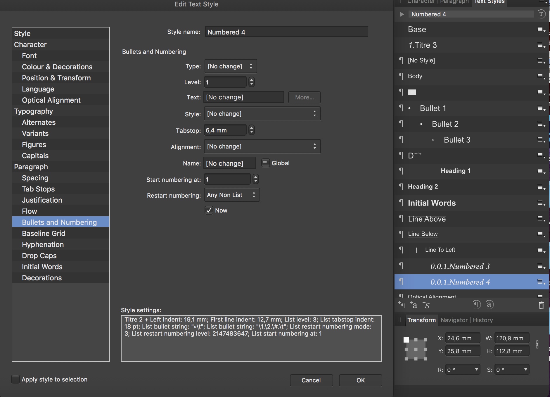Screen dimensions: 550x397
Task: Open the menu icon for Body style
Action: point(541,77)
